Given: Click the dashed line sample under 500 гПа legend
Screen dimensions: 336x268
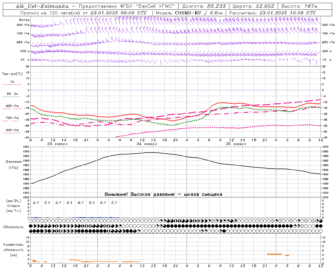Looking at the screenshot, I should pos(12,133).
